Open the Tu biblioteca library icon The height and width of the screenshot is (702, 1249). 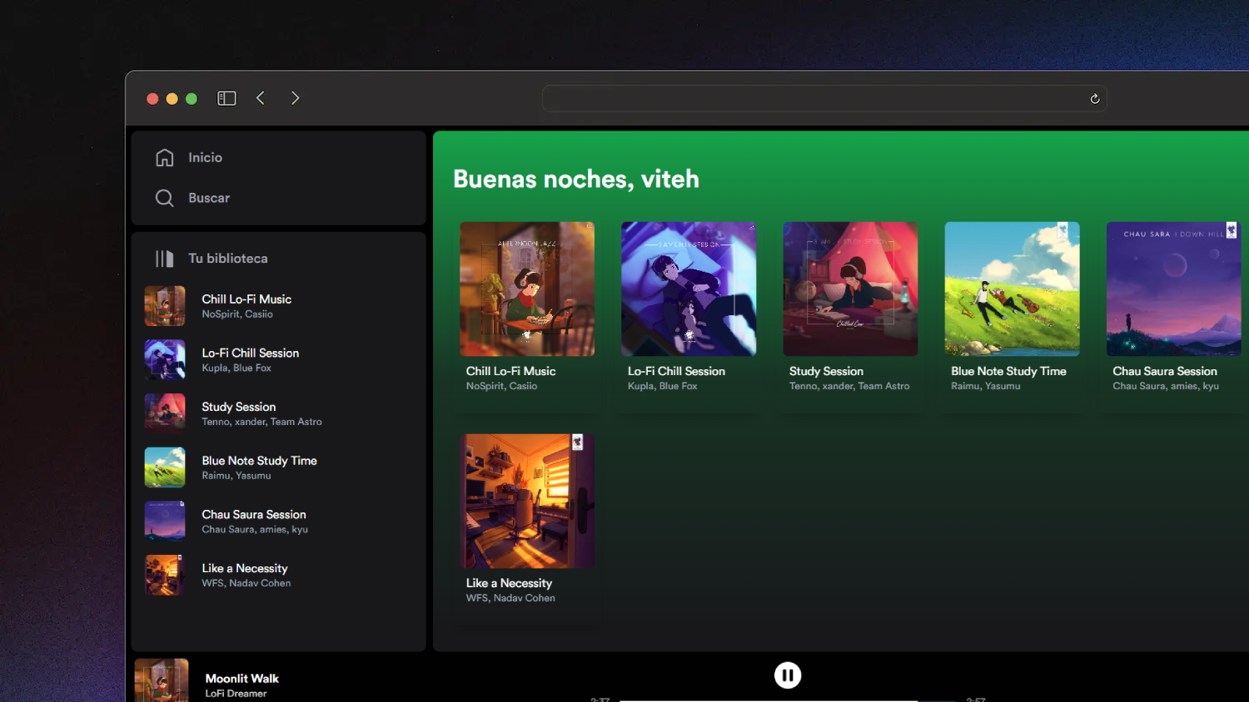(x=165, y=259)
